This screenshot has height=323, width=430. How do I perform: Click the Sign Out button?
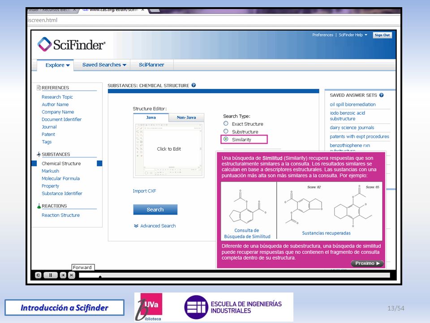(x=382, y=35)
